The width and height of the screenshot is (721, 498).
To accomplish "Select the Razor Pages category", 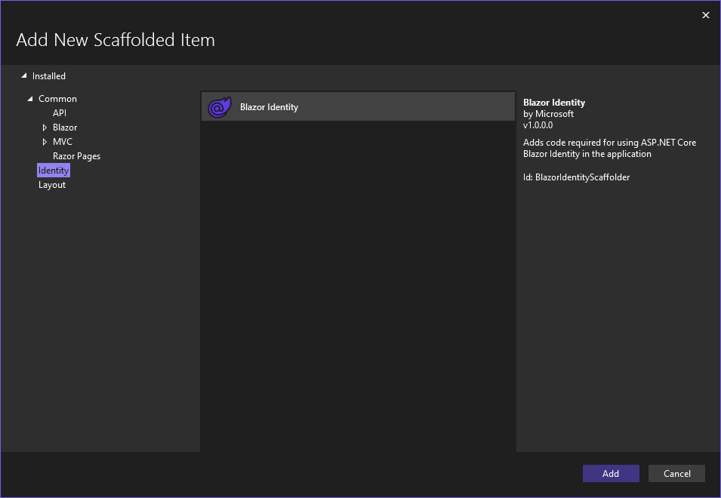I will tap(76, 155).
